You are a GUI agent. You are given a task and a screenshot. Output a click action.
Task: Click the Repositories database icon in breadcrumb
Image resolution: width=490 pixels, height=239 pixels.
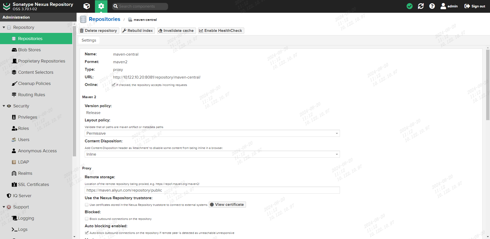(83, 19)
